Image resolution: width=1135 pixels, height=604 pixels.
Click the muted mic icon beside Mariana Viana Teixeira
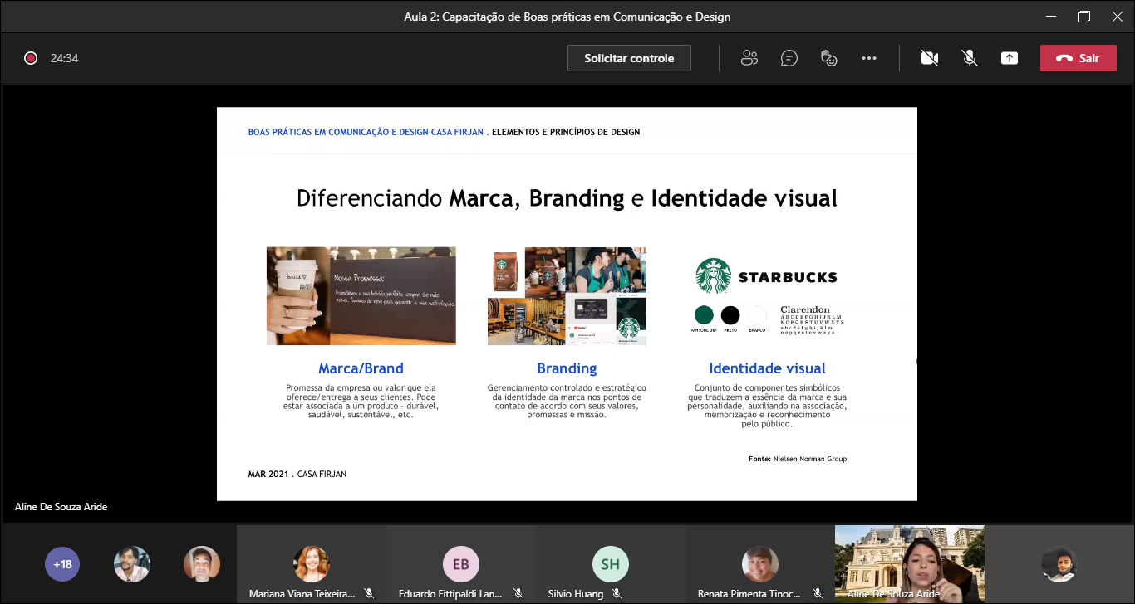coord(369,594)
